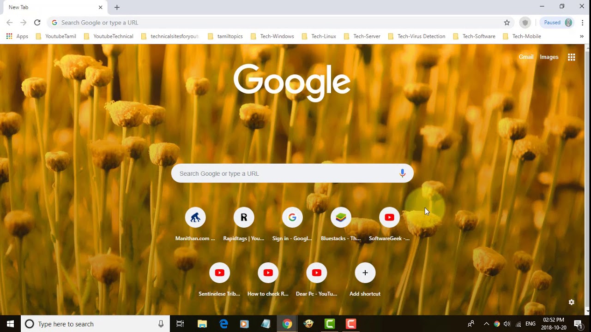Go forward with the browser forward arrow
The image size is (591, 332).
click(24, 23)
